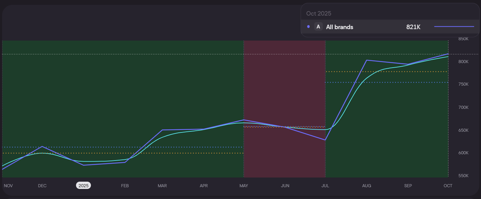Image resolution: width=481 pixels, height=199 pixels.
Task: Click the JUL month axis label
Action: pos(325,186)
